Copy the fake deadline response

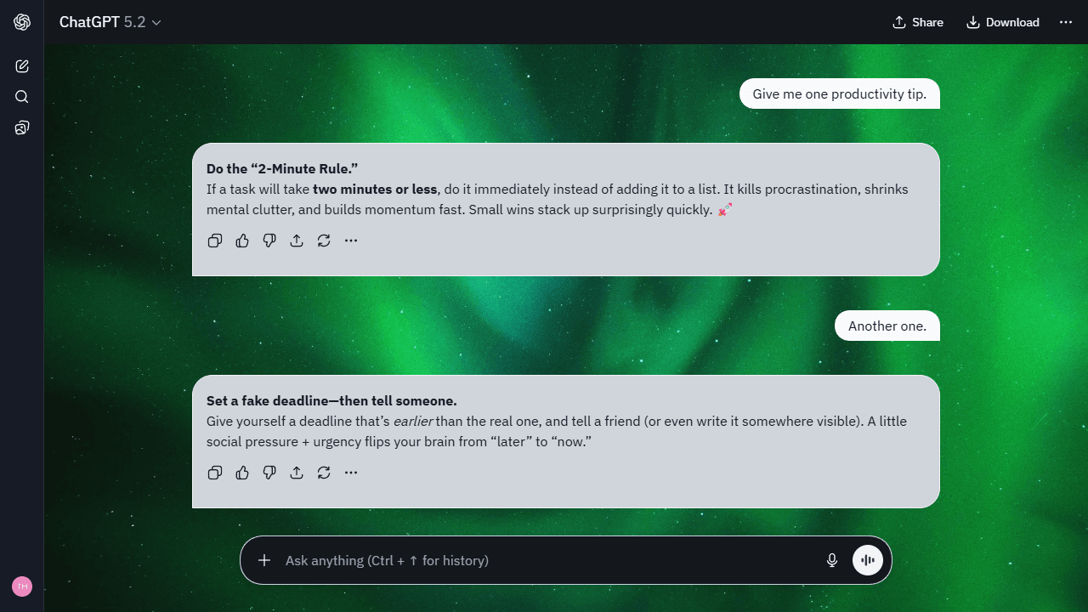[x=215, y=473]
